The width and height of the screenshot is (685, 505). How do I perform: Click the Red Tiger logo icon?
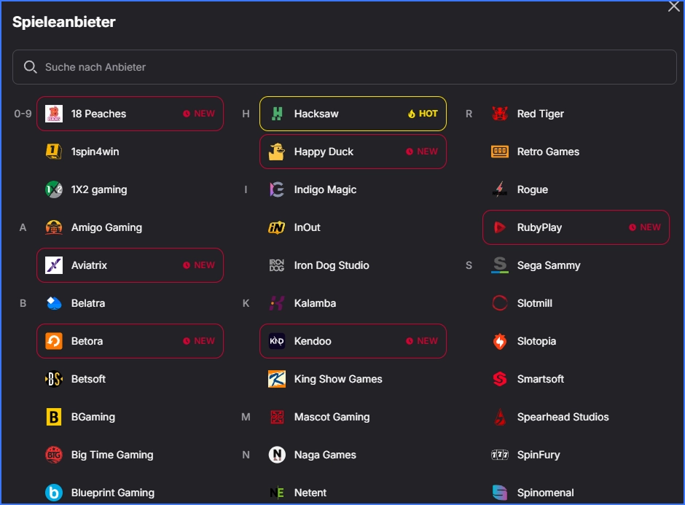(x=500, y=114)
